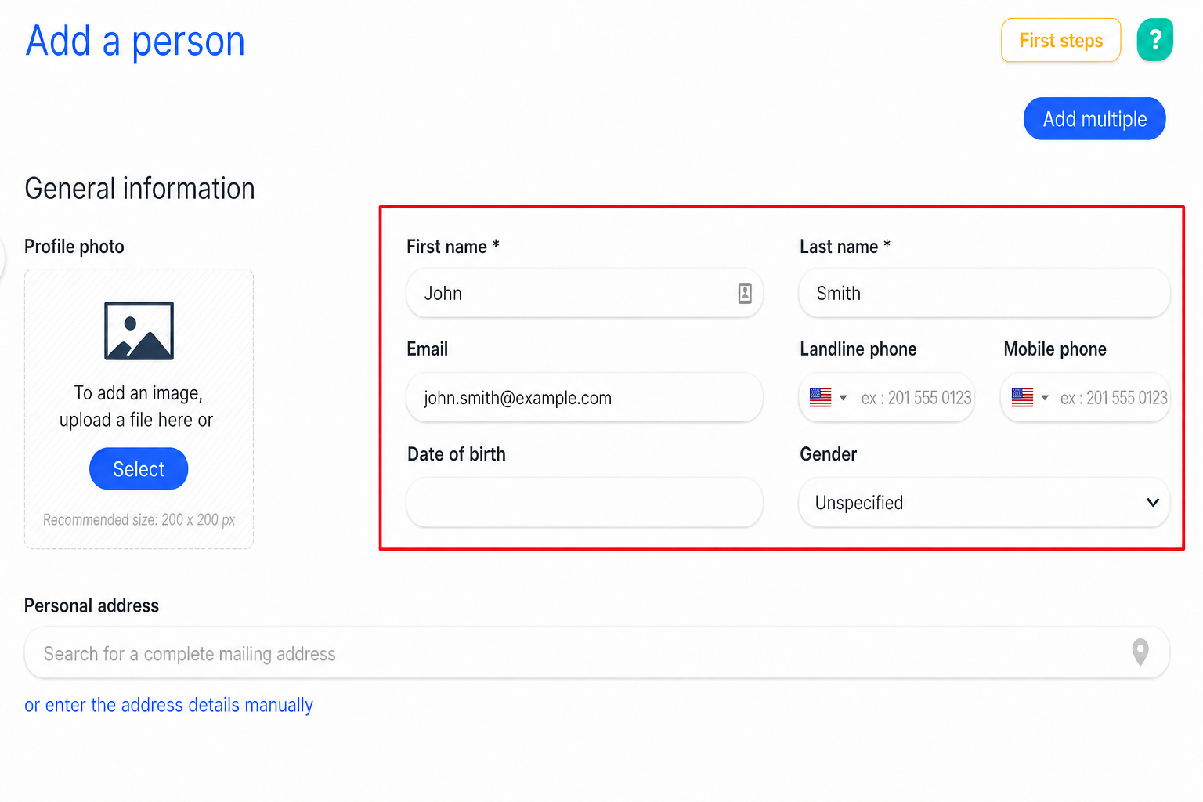Click the Personal address search field
Image resolution: width=1203 pixels, height=802 pixels.
coord(597,652)
